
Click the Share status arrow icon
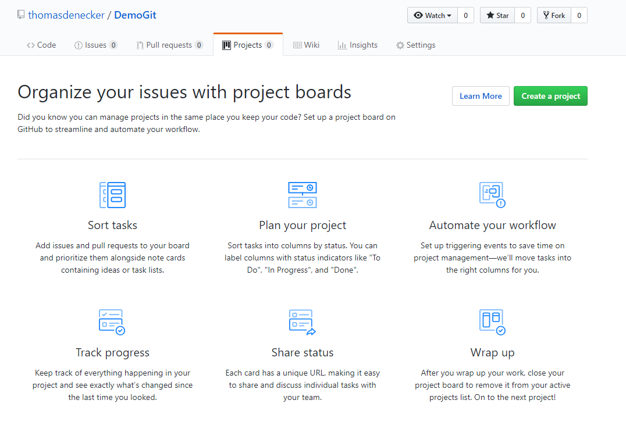click(x=303, y=322)
